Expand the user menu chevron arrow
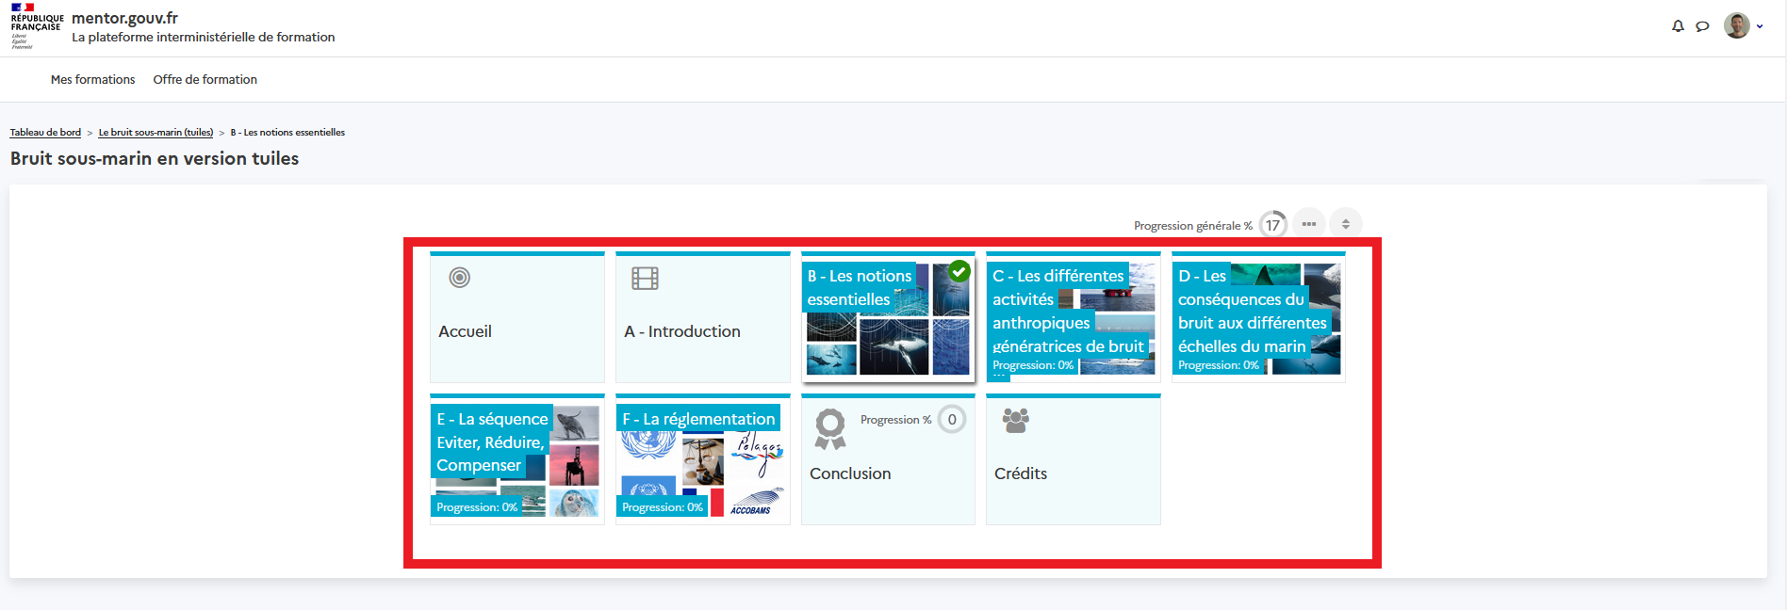 tap(1760, 26)
